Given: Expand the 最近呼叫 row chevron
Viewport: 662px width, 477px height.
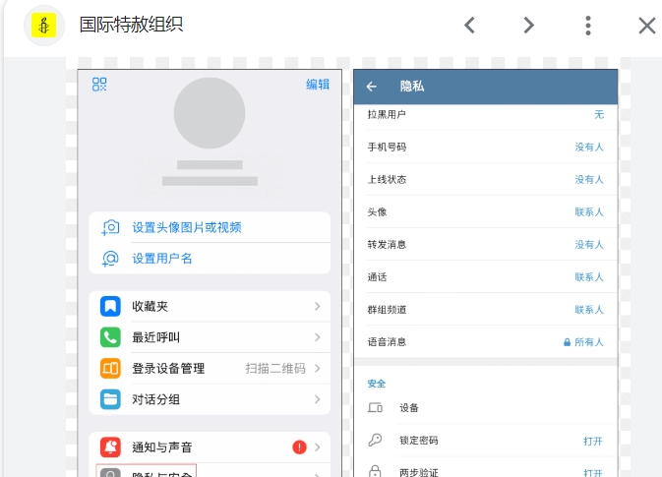Looking at the screenshot, I should point(318,337).
